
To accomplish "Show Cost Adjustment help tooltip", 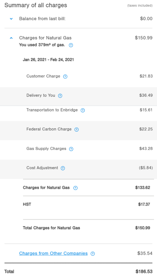I will (63, 168).
